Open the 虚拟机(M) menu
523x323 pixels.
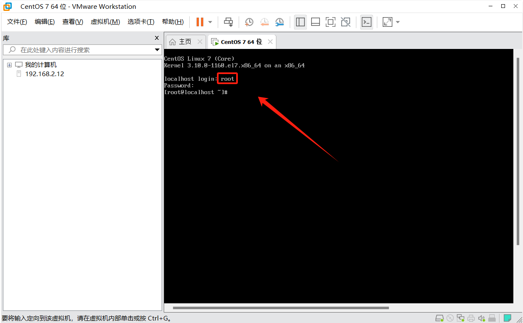(105, 22)
